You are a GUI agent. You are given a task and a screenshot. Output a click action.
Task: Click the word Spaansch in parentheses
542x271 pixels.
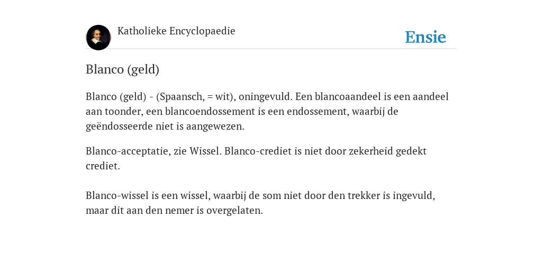(x=180, y=97)
